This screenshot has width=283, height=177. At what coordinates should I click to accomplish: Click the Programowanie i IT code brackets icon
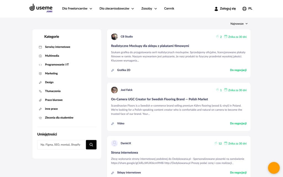(40, 64)
